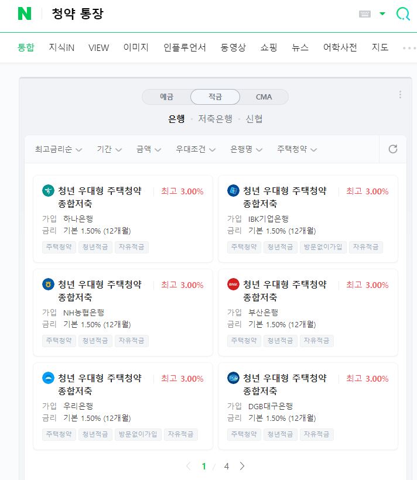417x480 pixels.
Task: Switch to the 예금 toggle option
Action: (167, 97)
